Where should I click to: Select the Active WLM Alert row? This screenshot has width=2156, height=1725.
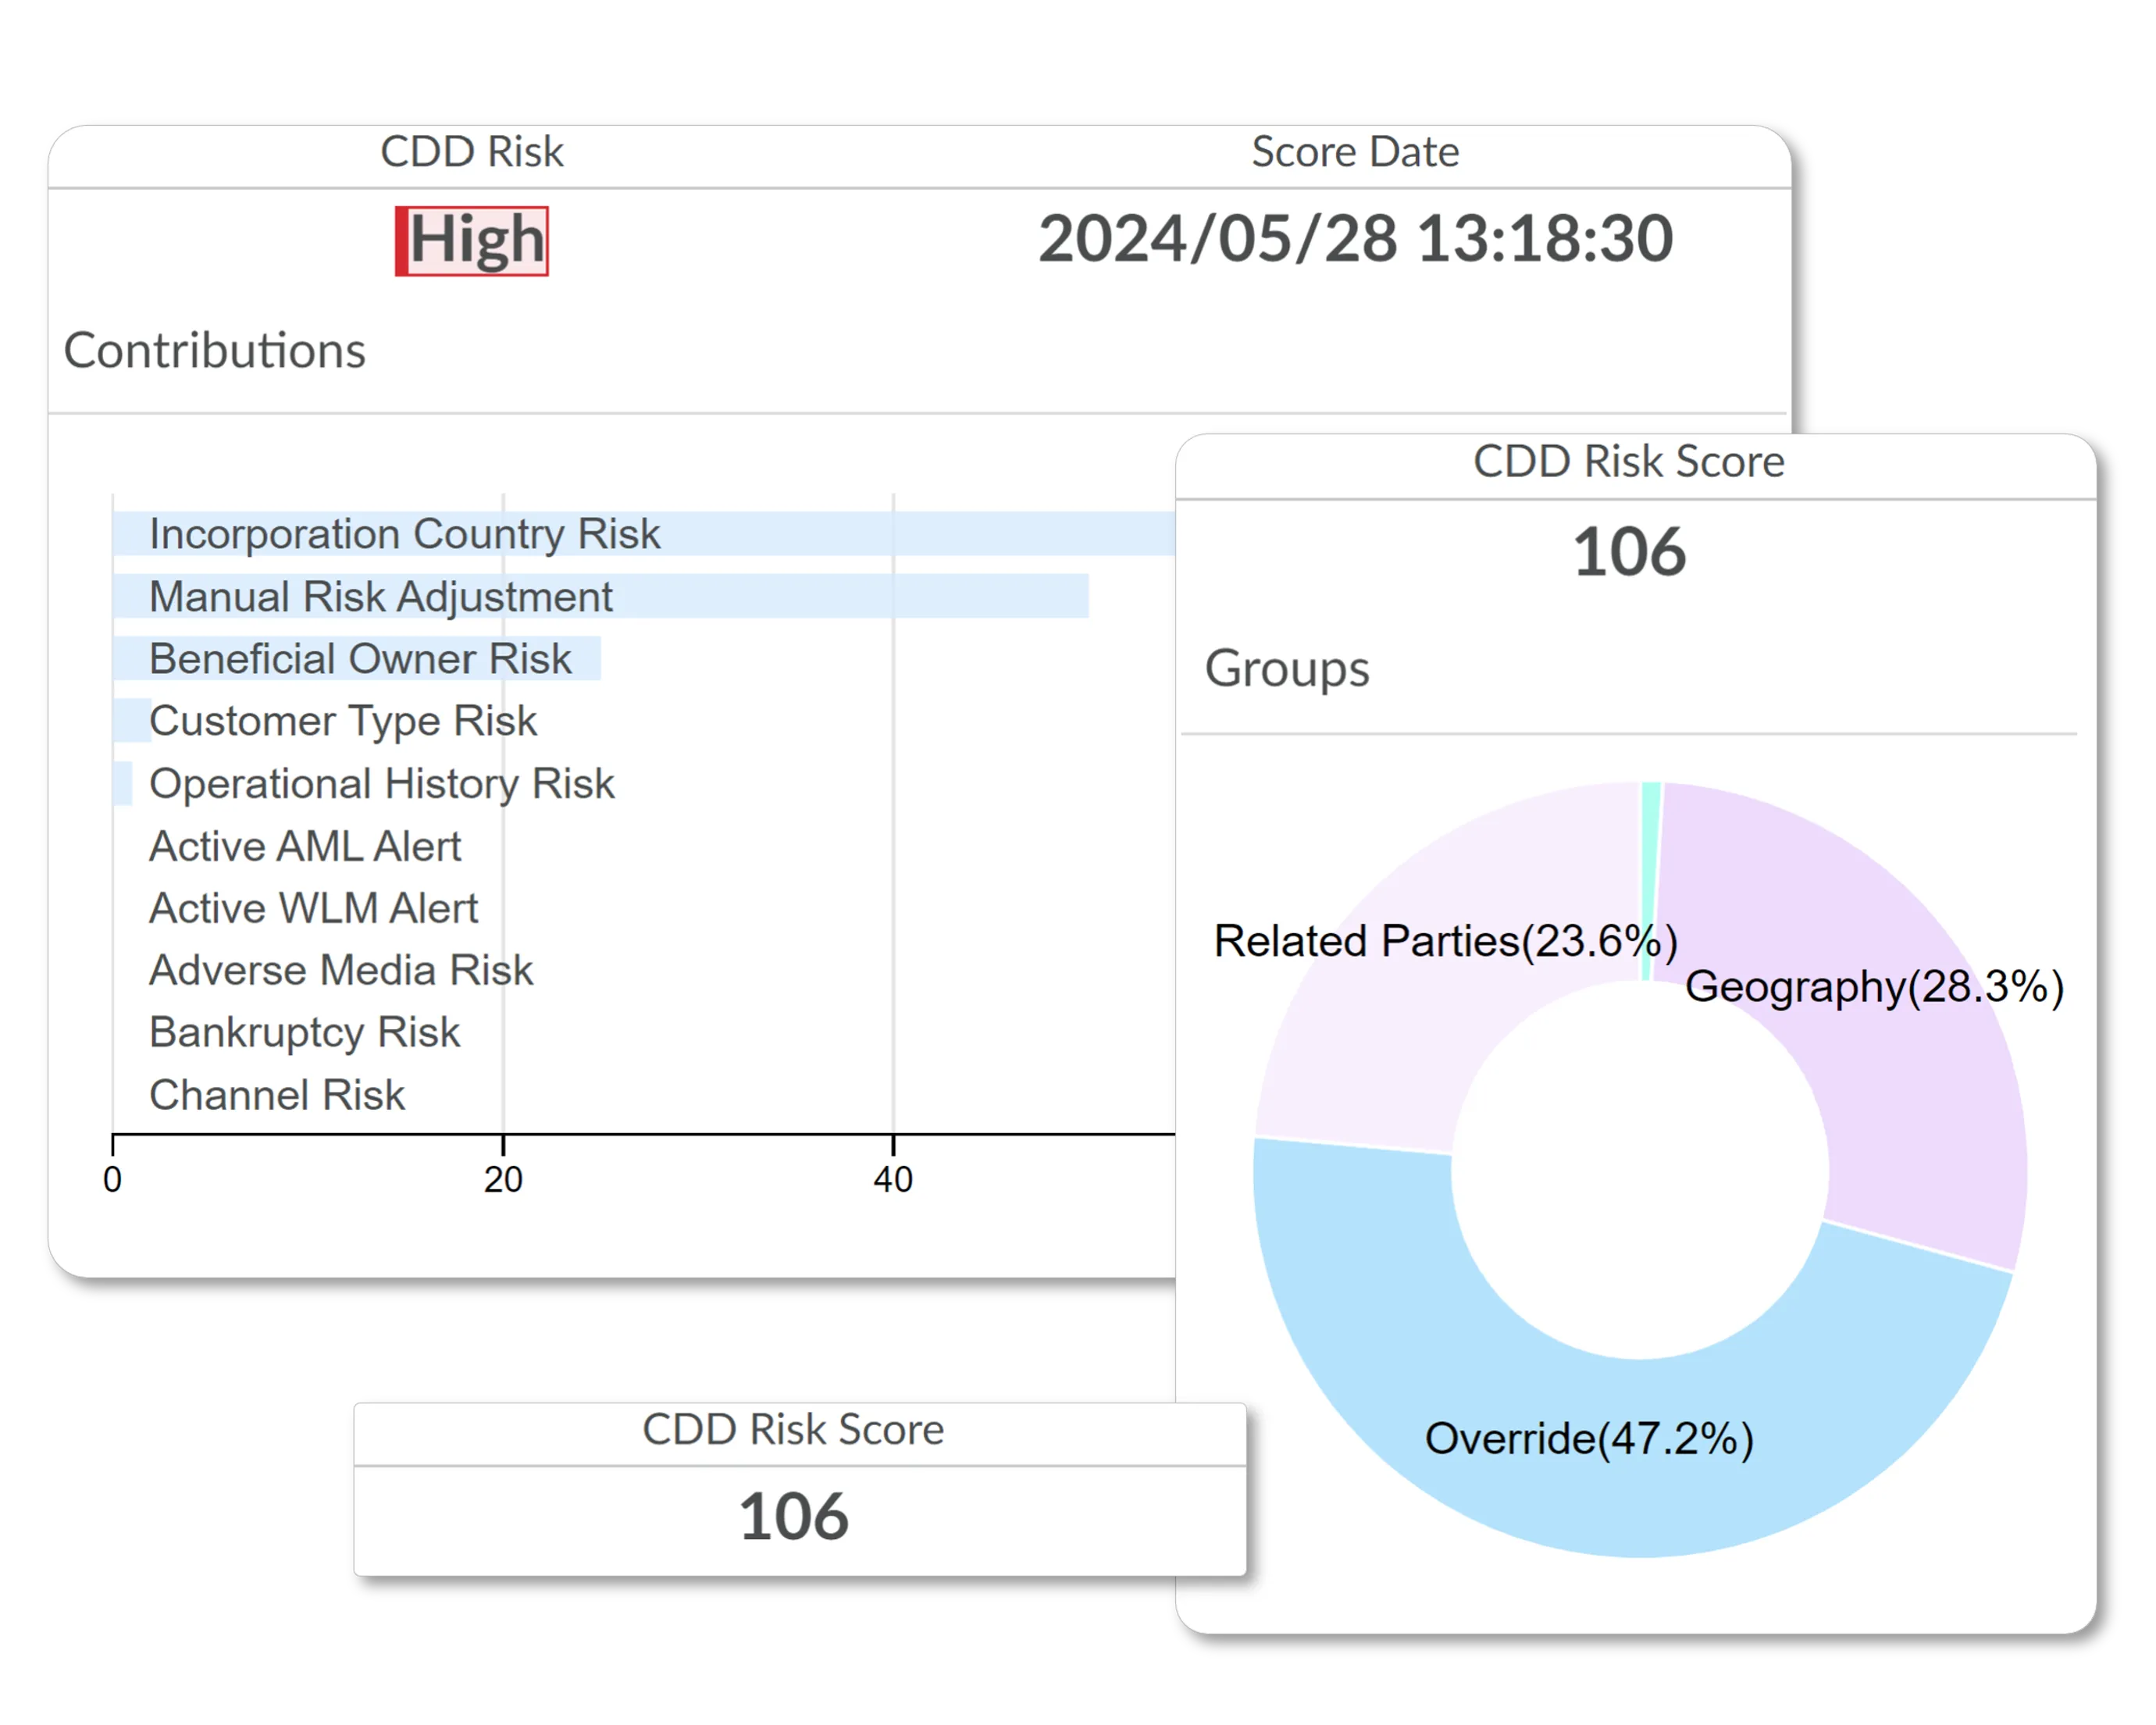pyautogui.click(x=313, y=908)
